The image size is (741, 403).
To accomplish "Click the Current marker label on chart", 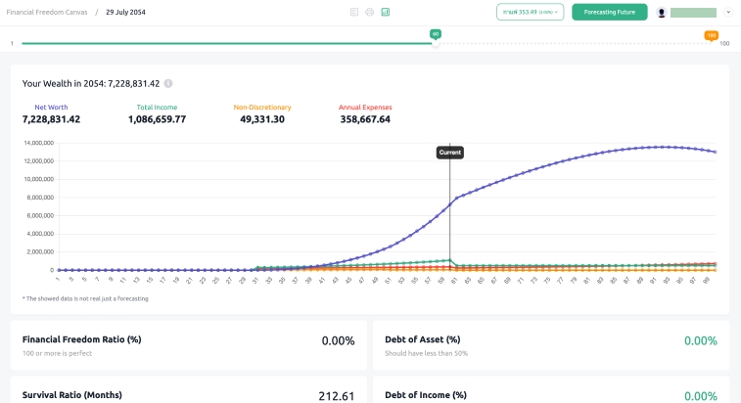I will (x=449, y=153).
